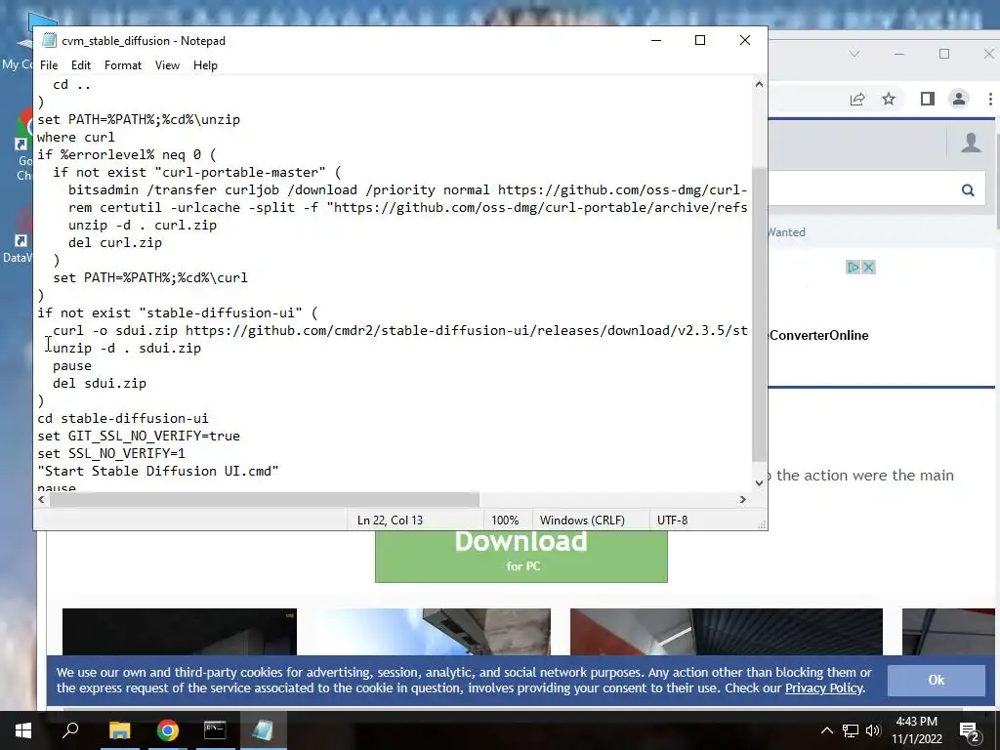Image resolution: width=1000 pixels, height=750 pixels.
Task: Open the Help menu in Notepad
Action: (x=205, y=65)
